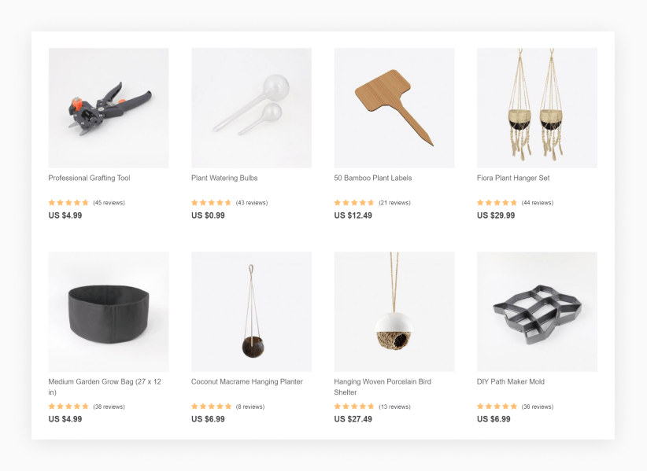Click the 50 Bamboo Plant Labels image

click(x=394, y=108)
